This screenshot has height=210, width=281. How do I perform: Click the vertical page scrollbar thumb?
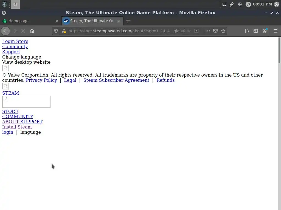click(x=279, y=50)
